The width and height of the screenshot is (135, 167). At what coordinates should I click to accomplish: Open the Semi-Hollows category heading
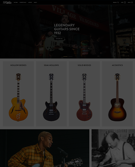[x=51, y=65]
